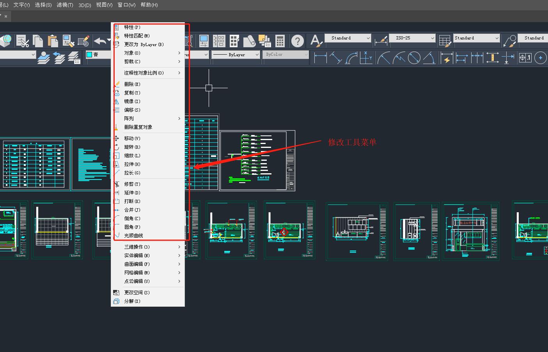Image resolution: width=548 pixels, height=352 pixels.
Task: Open the Text Style manager icon
Action: pyautogui.click(x=316, y=40)
